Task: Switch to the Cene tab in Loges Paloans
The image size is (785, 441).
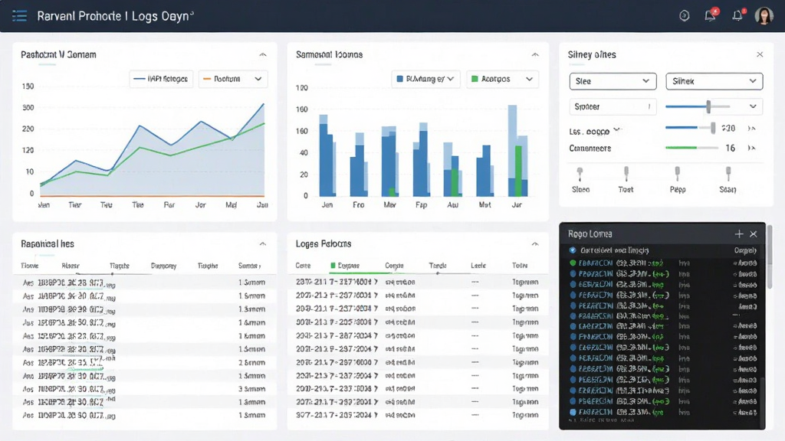Action: 303,266
